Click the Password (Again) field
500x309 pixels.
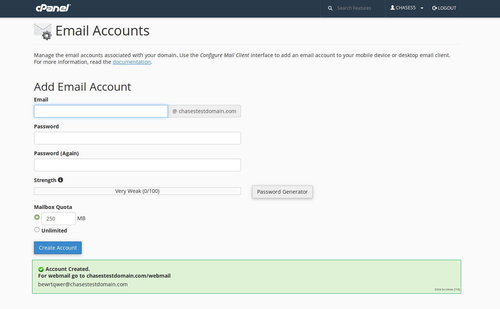click(137, 165)
